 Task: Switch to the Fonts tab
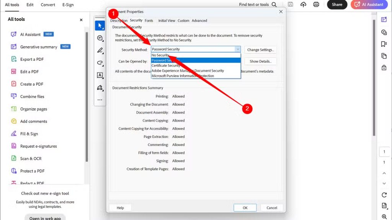click(149, 21)
